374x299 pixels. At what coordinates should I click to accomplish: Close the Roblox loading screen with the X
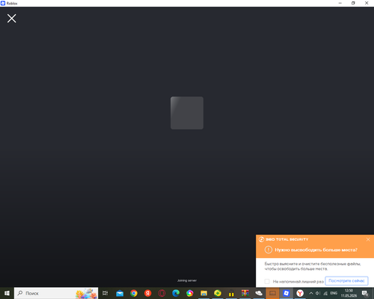tap(11, 19)
